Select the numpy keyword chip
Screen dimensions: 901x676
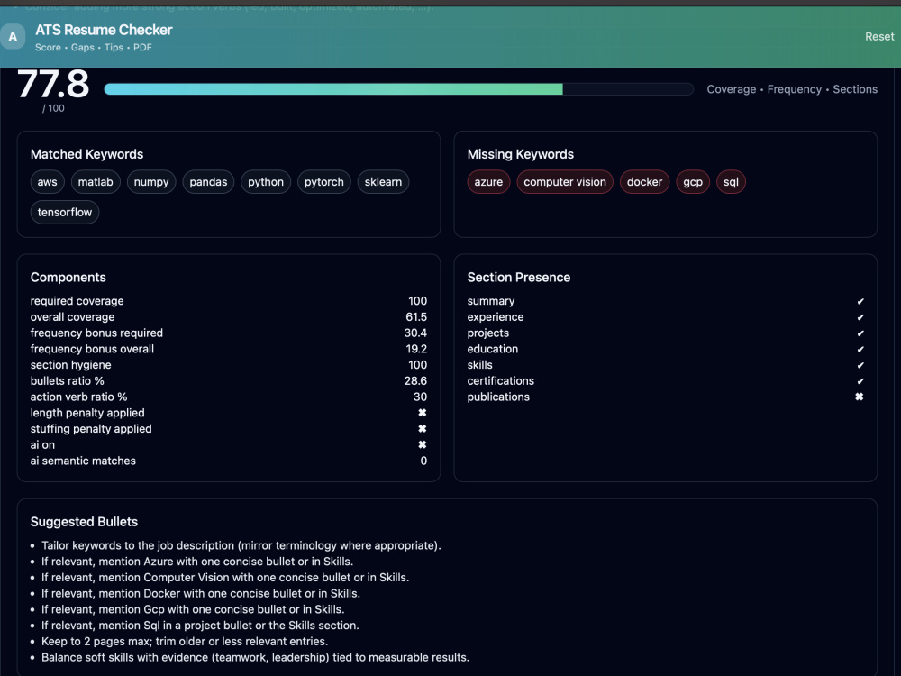click(x=151, y=182)
